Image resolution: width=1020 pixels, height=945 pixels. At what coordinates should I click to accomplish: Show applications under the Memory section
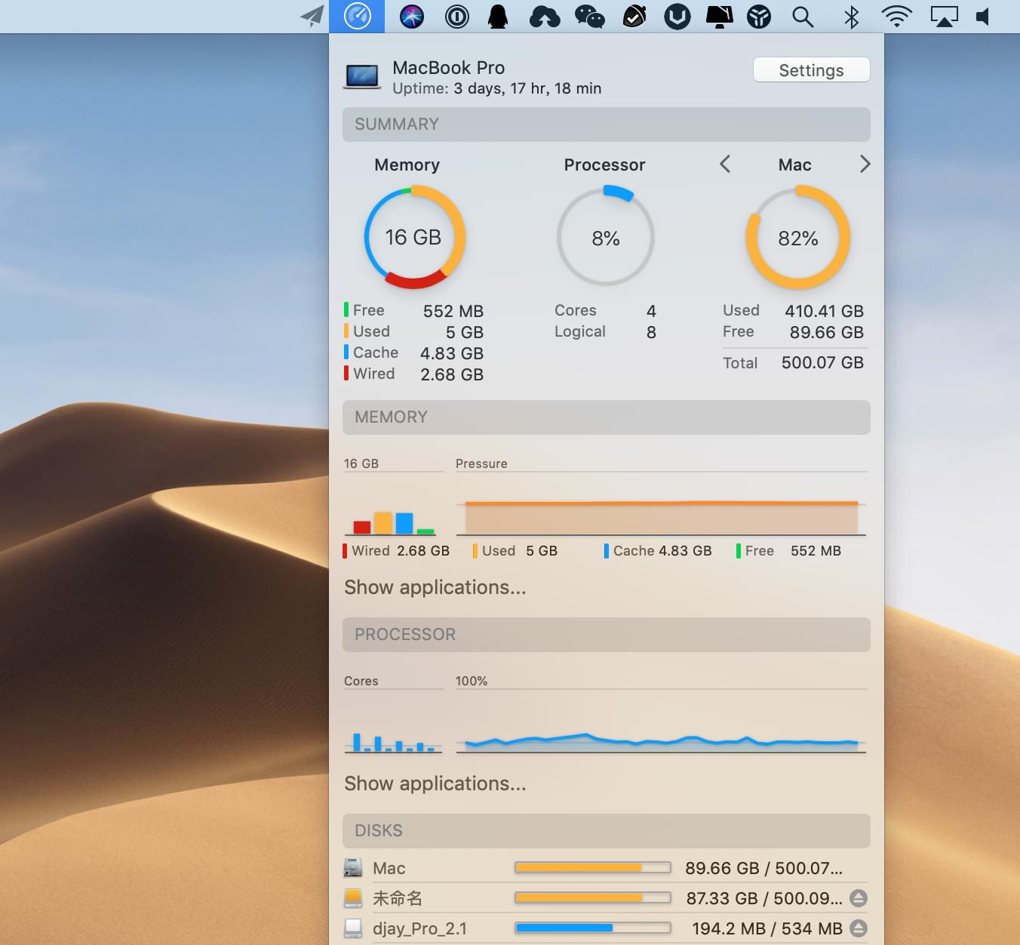[435, 587]
